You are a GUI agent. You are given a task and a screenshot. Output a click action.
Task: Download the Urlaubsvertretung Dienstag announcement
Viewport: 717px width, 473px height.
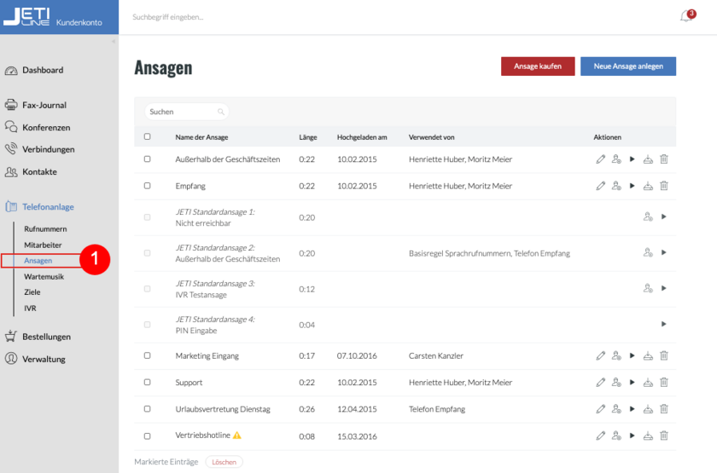click(648, 409)
